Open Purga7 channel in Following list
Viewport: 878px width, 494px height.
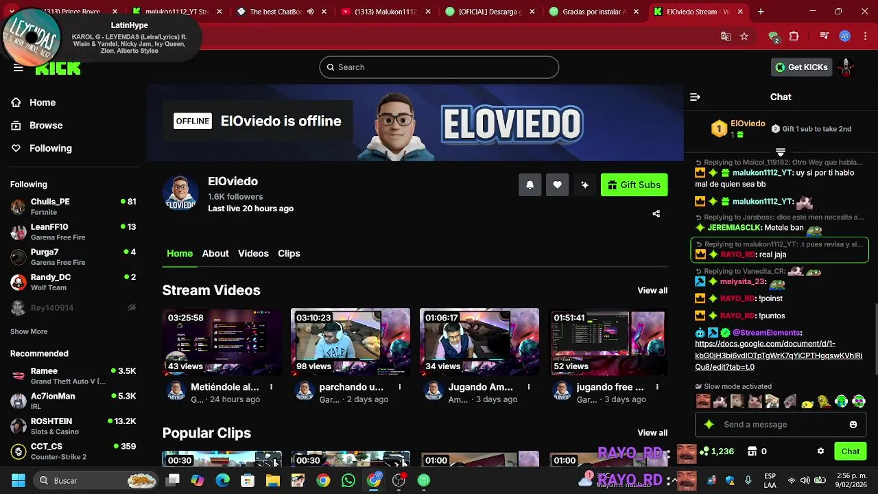pyautogui.click(x=73, y=257)
